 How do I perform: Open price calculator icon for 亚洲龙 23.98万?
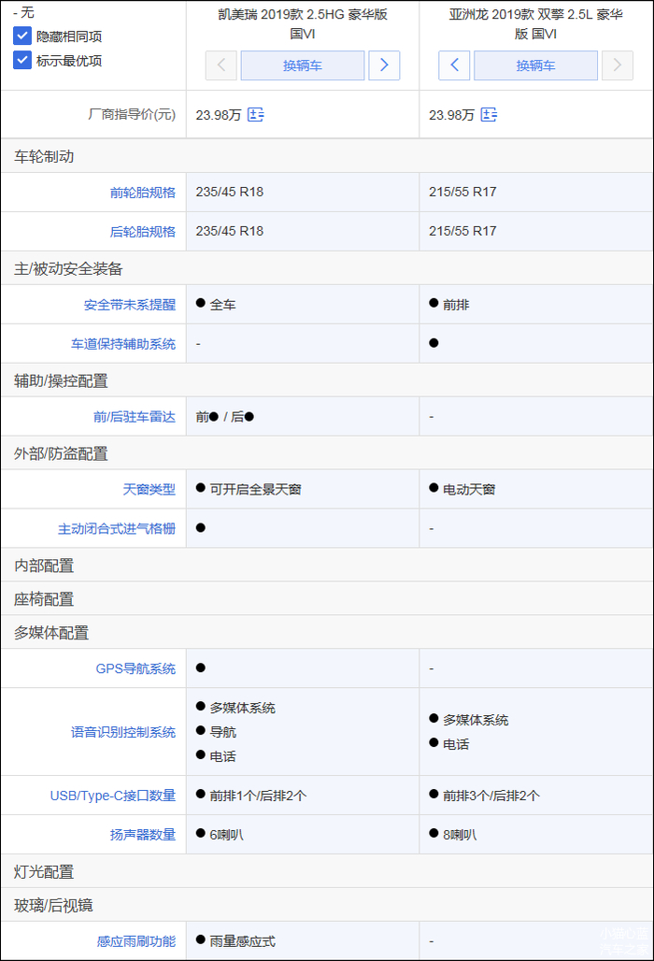click(x=489, y=115)
